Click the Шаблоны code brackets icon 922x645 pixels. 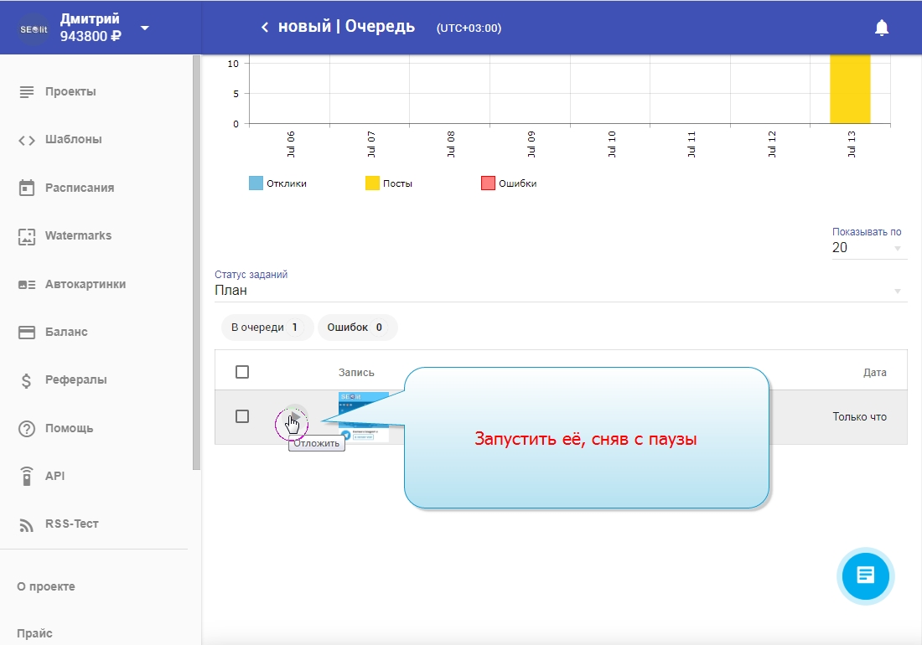27,140
